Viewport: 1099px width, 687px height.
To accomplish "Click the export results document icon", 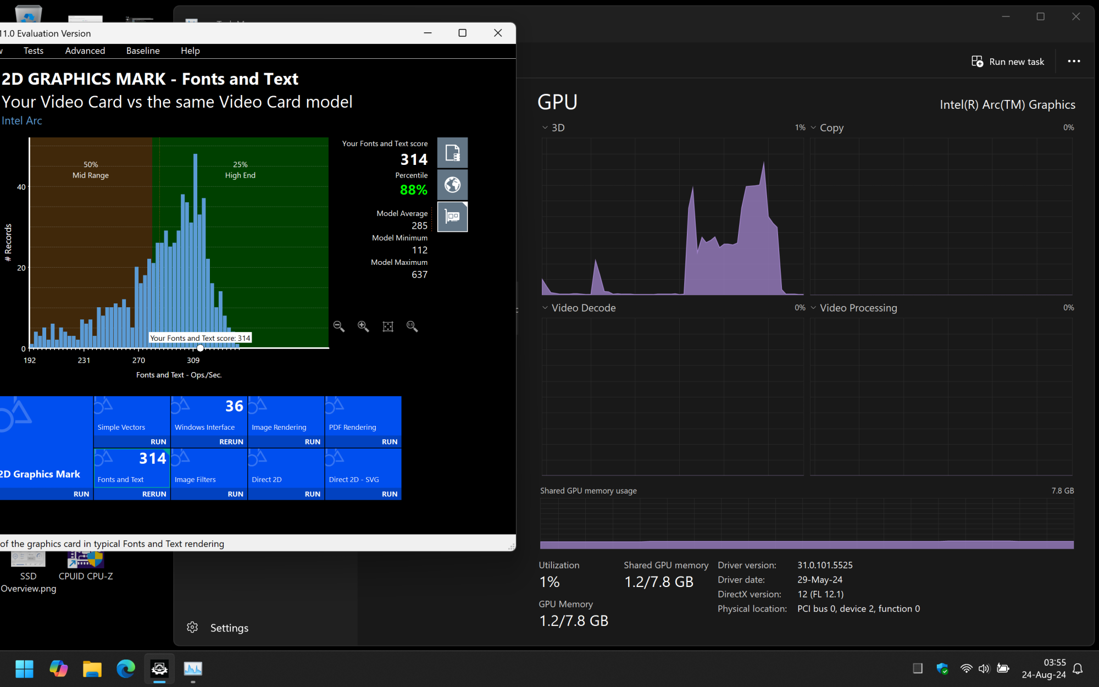I will coord(452,153).
